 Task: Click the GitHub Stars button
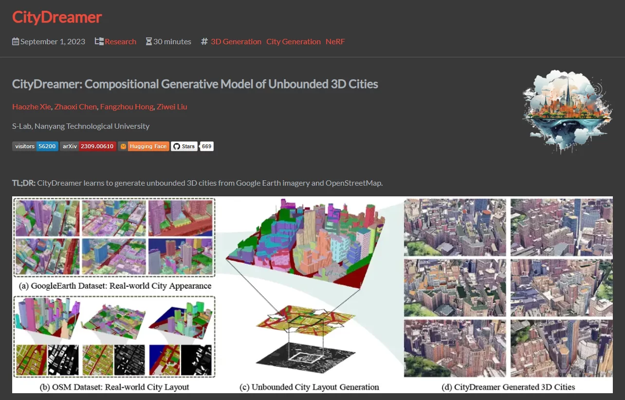coord(184,146)
